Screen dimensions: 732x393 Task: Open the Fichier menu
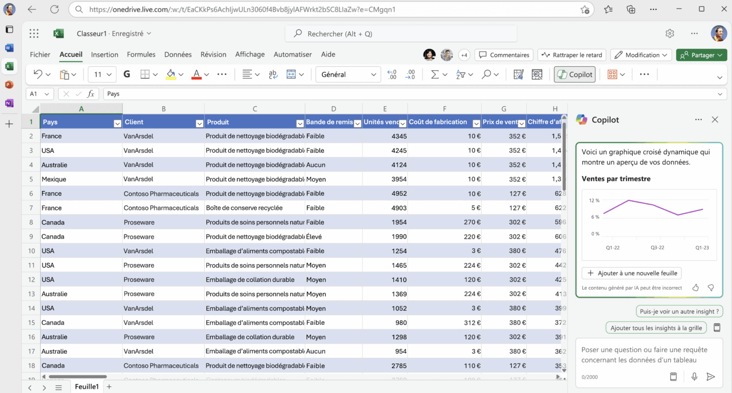40,55
